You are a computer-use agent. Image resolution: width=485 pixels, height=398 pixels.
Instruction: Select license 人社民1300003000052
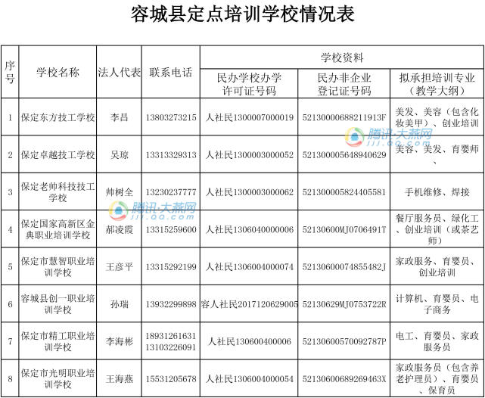pyautogui.click(x=250, y=155)
